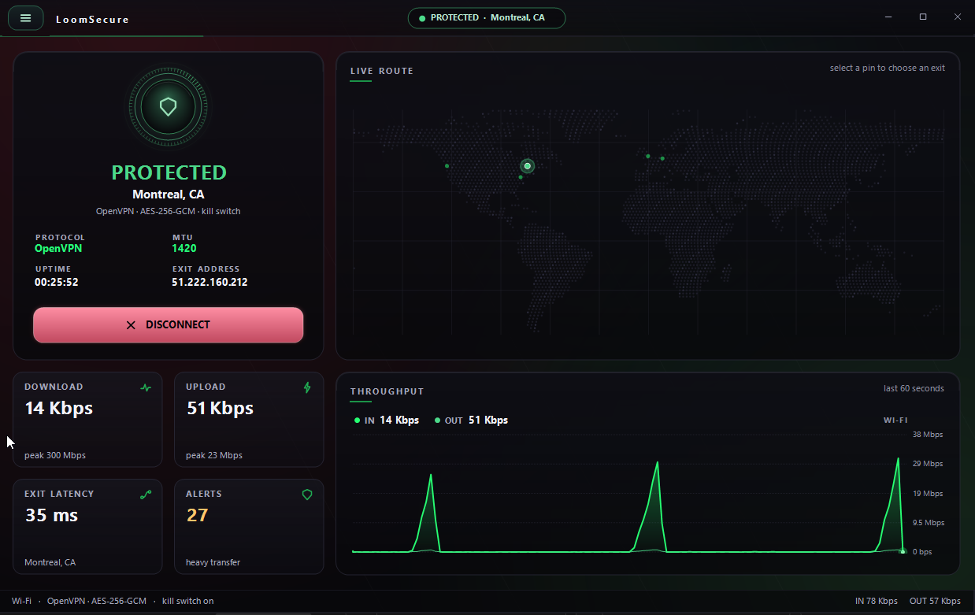Click the shield icon in the connection ring
Screen dimensions: 975x615
click(x=168, y=106)
